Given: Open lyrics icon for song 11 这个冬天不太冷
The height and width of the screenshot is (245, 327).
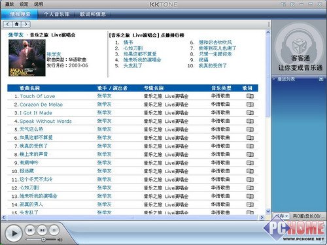Looking at the screenshot, I should click(x=250, y=180).
